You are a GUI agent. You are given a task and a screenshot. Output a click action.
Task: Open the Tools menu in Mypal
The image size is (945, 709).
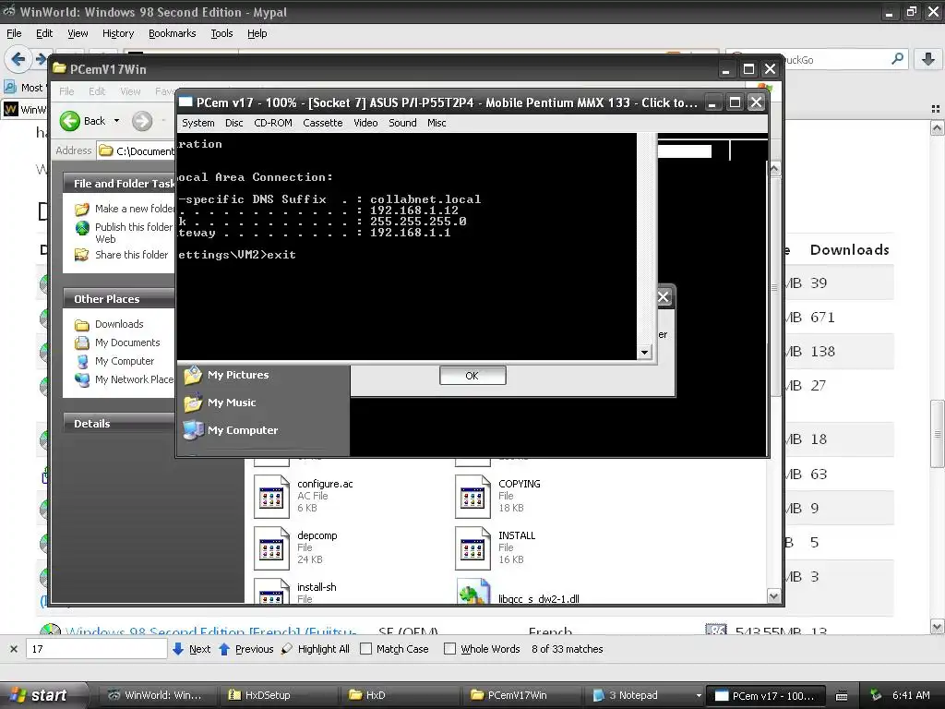pos(221,34)
